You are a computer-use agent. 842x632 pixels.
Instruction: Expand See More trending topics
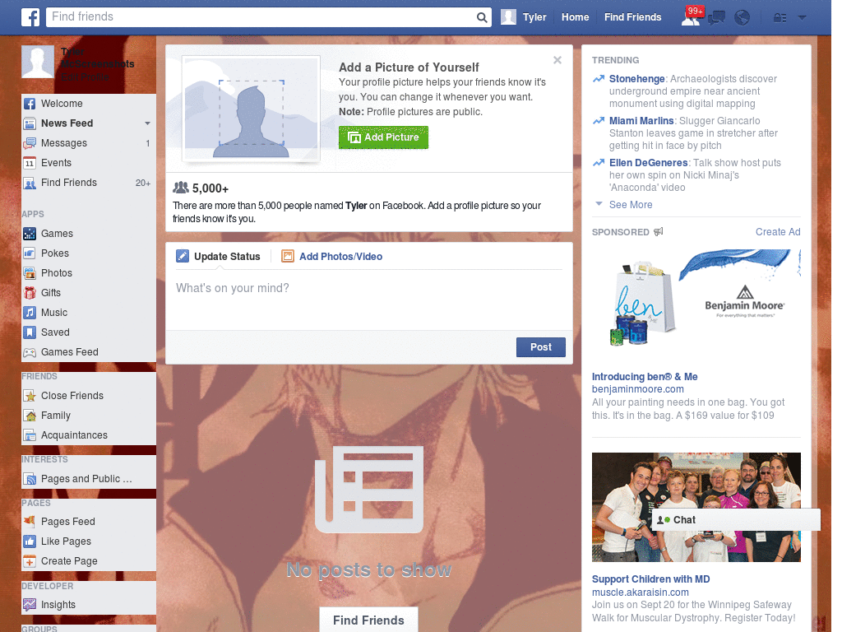(x=631, y=205)
